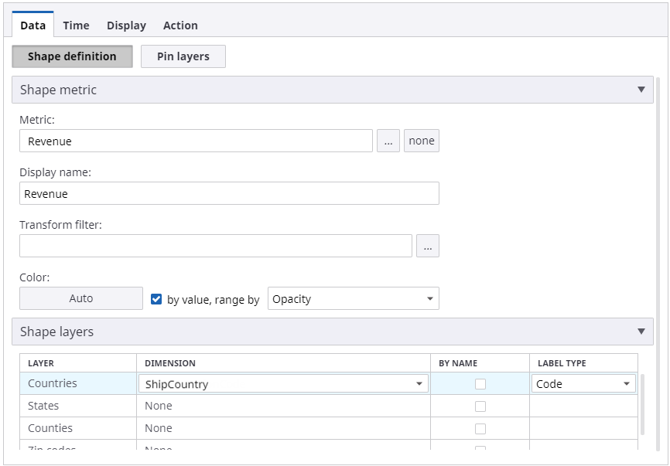The height and width of the screenshot is (466, 670).
Task: Open the Action tab
Action: [x=180, y=26]
